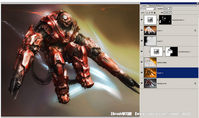Image resolution: width=199 pixels, height=118 pixels.
Task: Switch to the Layers tab
Action: 144,6
